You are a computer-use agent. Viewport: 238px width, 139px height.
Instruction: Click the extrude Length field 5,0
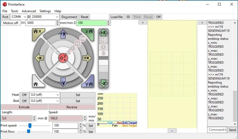16,119
